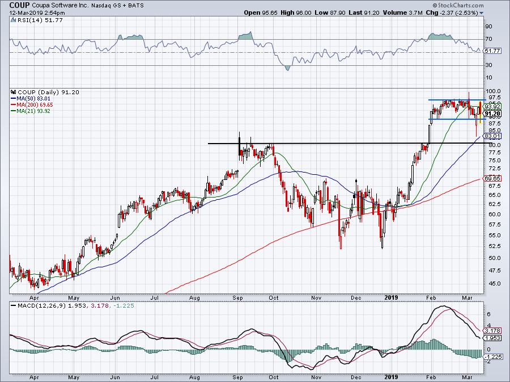The width and height of the screenshot is (510, 382).
Task: Click the 45.0 price axis label
Action: coord(494,284)
